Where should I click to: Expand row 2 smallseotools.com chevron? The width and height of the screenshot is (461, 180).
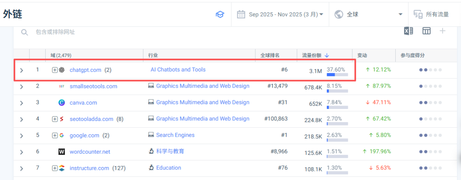(21, 87)
